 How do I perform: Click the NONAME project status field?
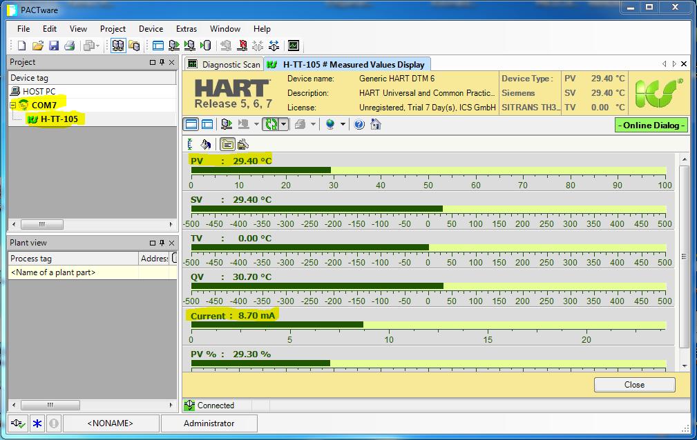click(111, 423)
